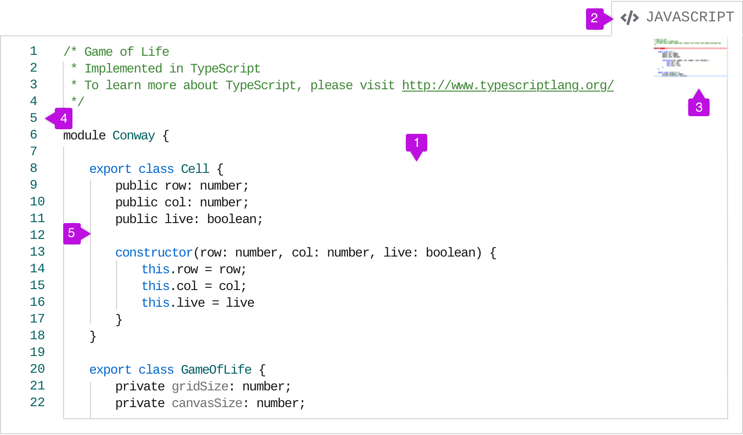Image resolution: width=743 pixels, height=435 pixels.
Task: Click the code brackets icon beside JAVASCRIPT
Action: 629,18
